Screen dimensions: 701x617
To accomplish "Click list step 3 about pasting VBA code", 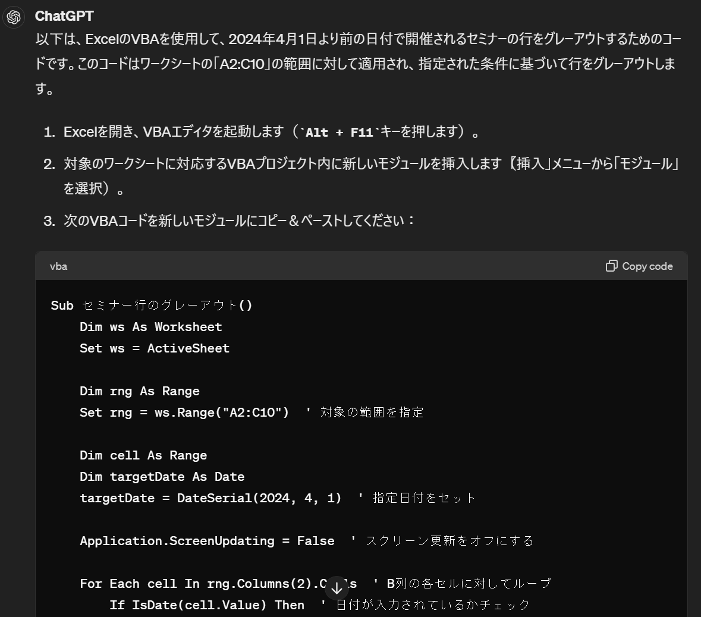I will (239, 221).
